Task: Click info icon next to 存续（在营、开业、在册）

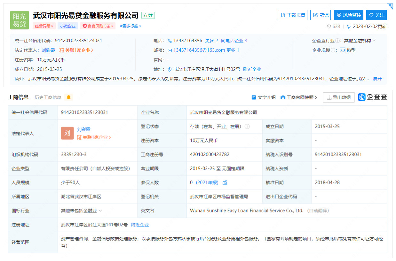Action: (x=247, y=127)
